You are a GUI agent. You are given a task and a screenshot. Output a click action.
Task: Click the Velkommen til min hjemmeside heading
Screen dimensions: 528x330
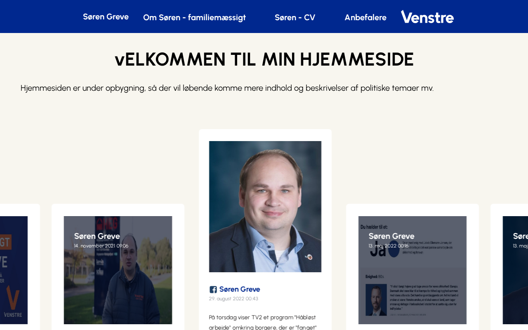pos(264,59)
